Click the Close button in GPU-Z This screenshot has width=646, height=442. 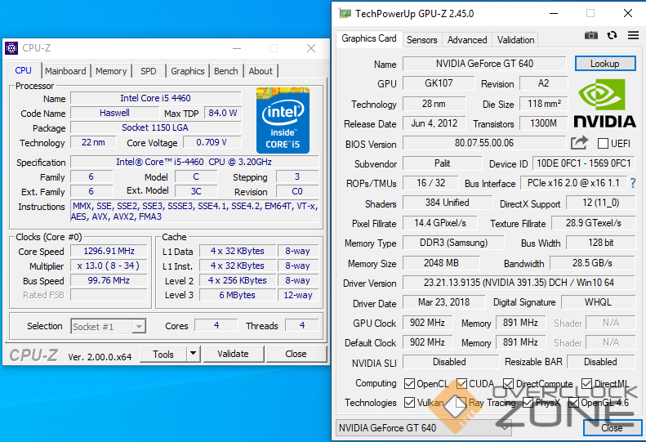[612, 428]
